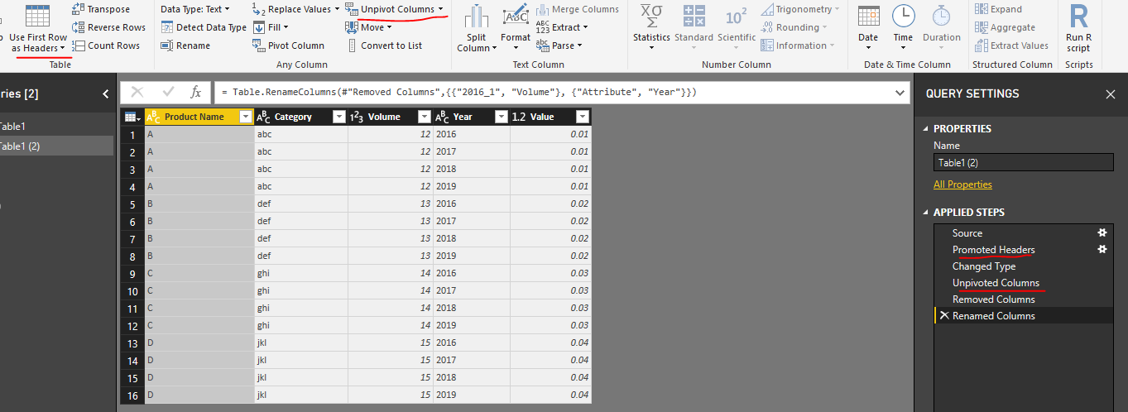Click Detect Data Type
Image resolution: width=1128 pixels, height=412 pixels.
pos(204,27)
